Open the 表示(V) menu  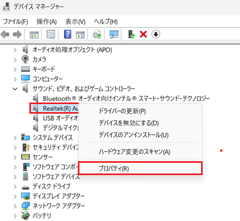point(75,22)
